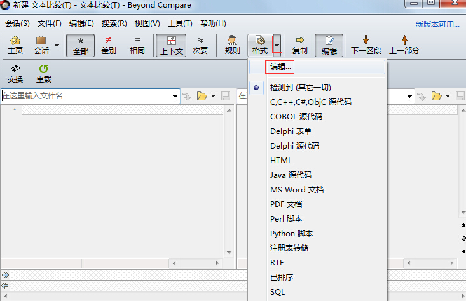Click the 交换 swap sides icon

point(15,74)
